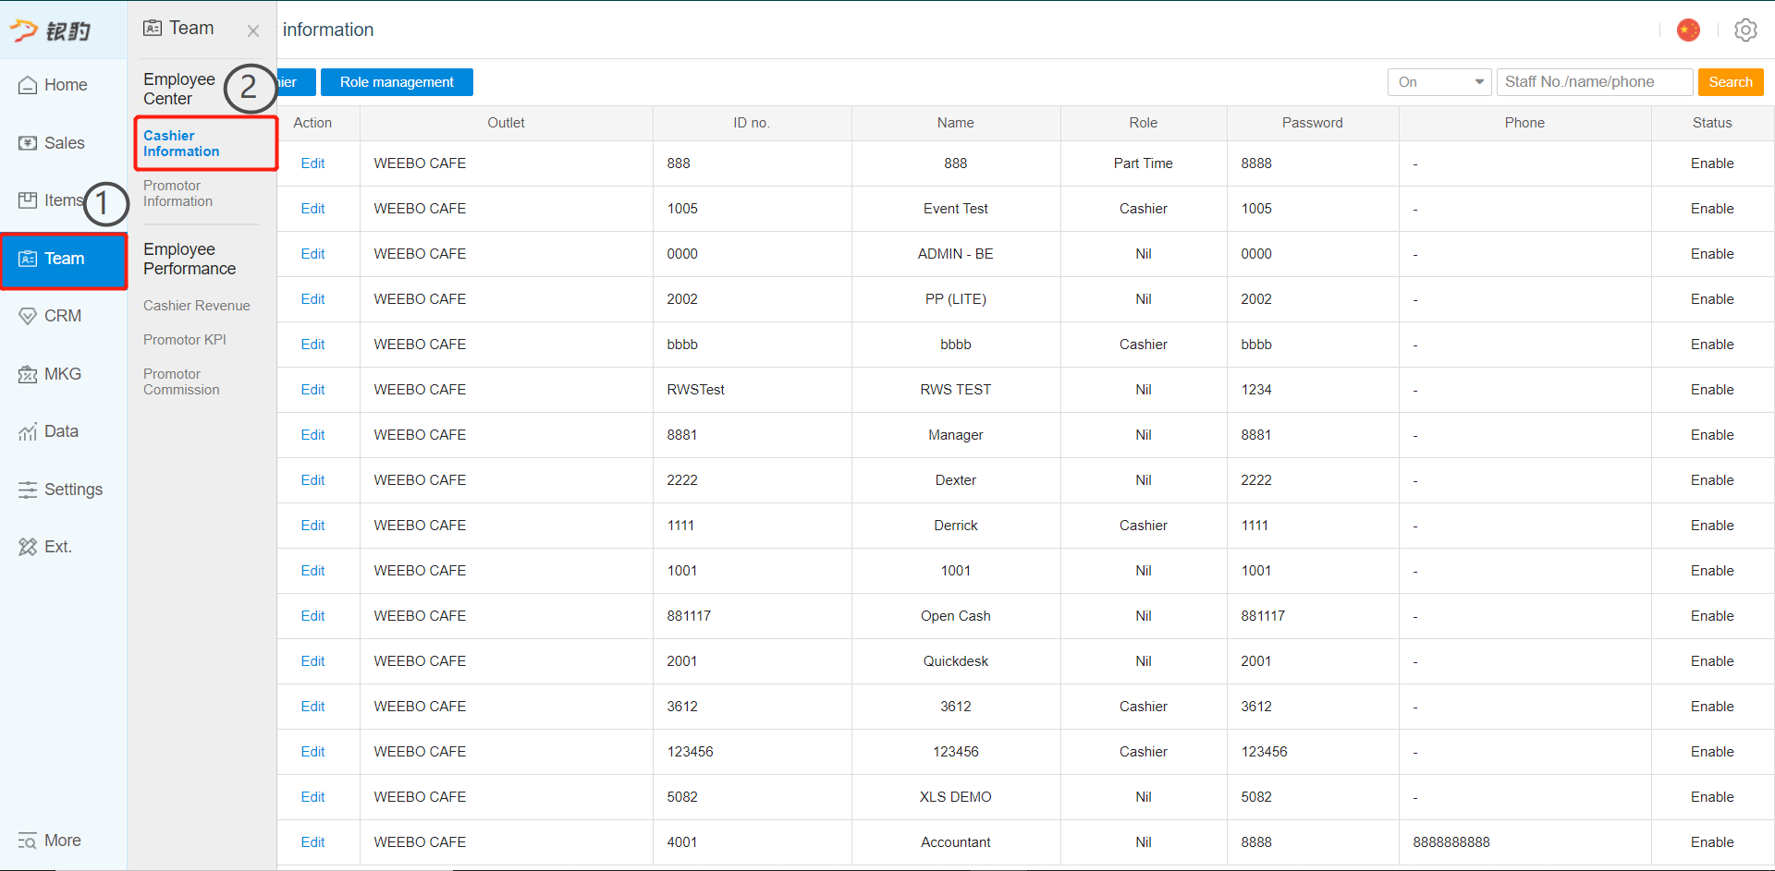Open Promotor Commission page
The height and width of the screenshot is (871, 1775).
coord(181,381)
